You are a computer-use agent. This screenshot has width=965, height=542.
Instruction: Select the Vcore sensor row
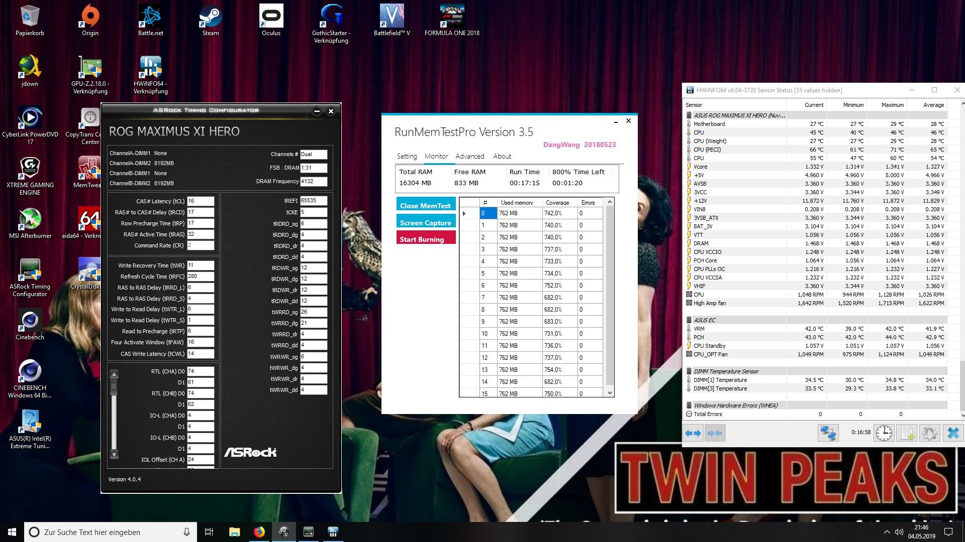(x=815, y=167)
